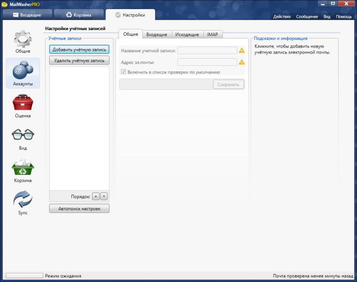
Task: Open the Общие account settings tab
Action: point(131,34)
